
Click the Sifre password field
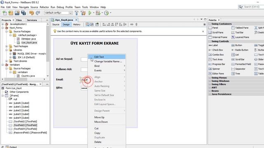tap(84, 88)
